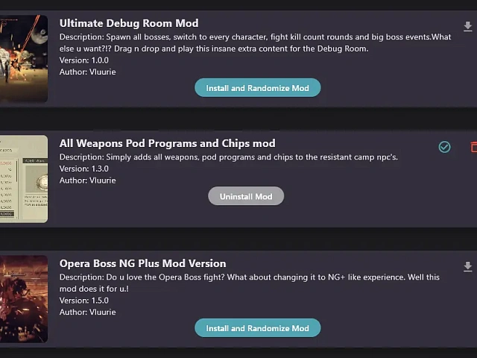Click the download icon for Opera Boss NG Plus
The image size is (477, 358).
[467, 266]
